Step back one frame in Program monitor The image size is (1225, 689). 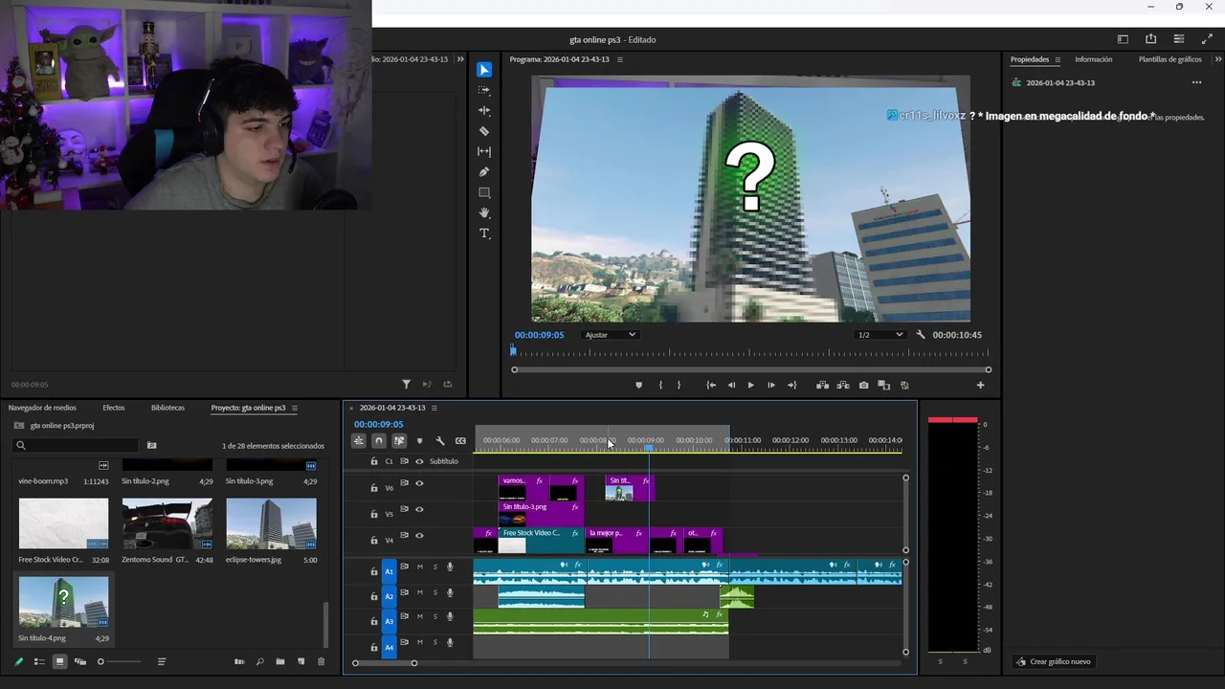[731, 386]
